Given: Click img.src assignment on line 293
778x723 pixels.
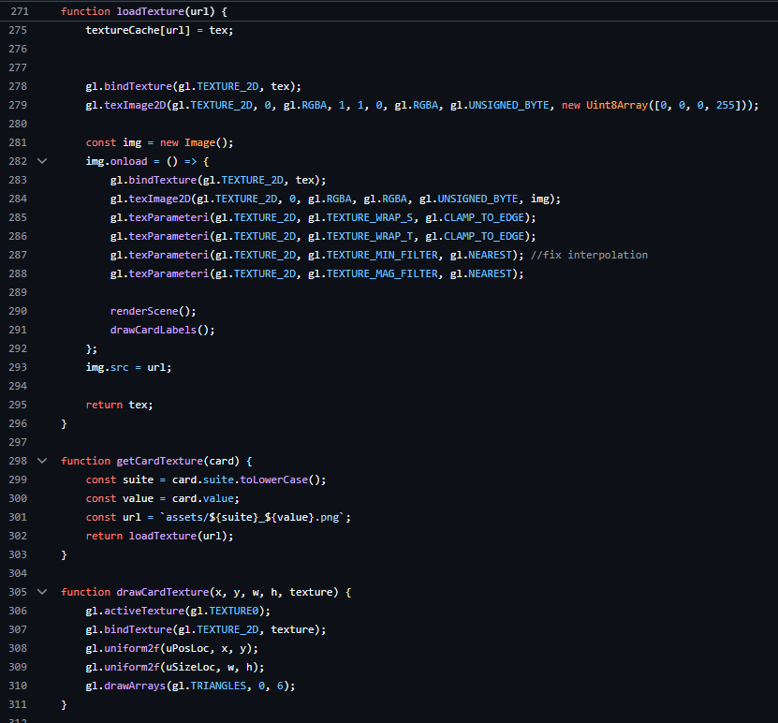Looking at the screenshot, I should 128,368.
